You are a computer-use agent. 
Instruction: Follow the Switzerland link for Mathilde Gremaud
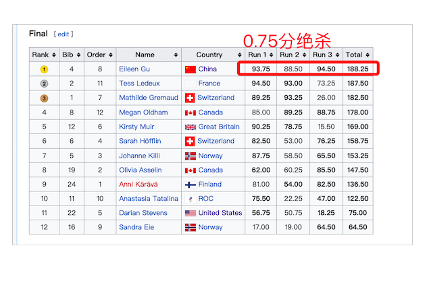(x=216, y=98)
